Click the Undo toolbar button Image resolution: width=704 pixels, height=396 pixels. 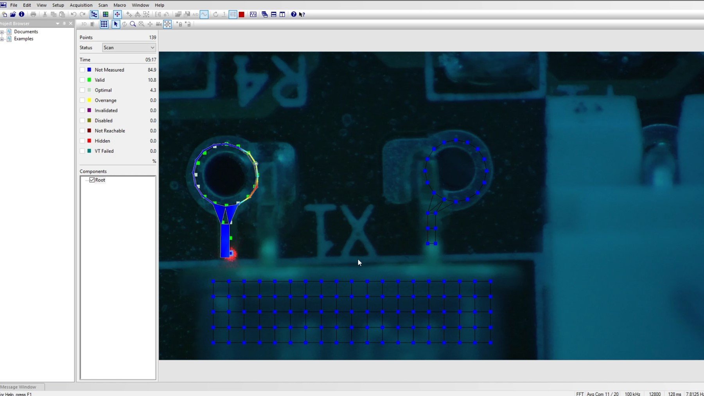tap(74, 14)
